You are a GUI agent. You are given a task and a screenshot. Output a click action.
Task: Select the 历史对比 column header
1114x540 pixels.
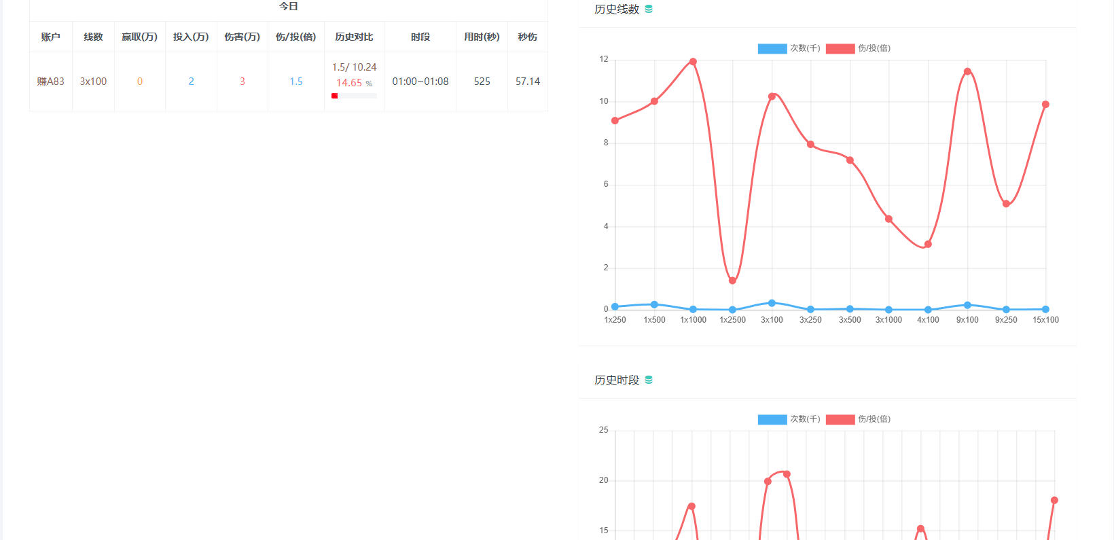click(x=354, y=37)
